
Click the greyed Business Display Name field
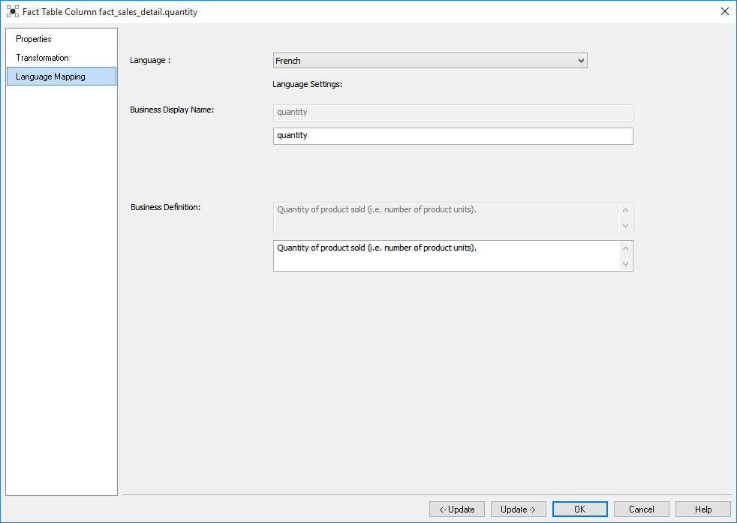pos(453,113)
